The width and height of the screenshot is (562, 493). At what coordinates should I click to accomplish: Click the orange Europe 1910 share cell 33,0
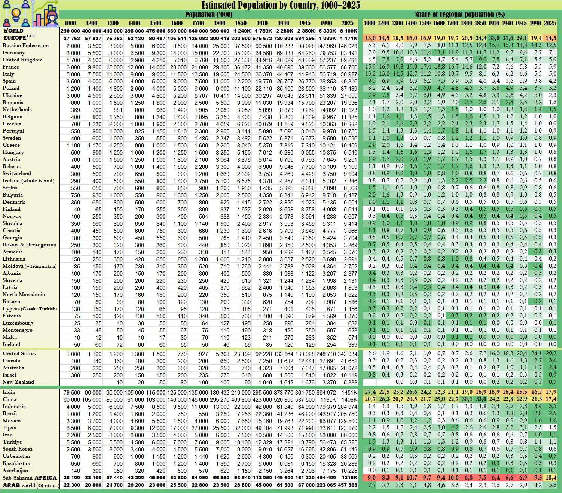[494, 38]
